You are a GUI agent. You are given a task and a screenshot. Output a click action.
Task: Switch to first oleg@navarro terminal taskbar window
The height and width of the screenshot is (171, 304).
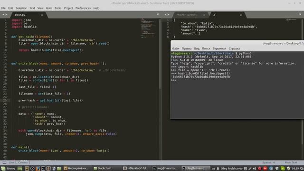pyautogui.click(x=165, y=168)
